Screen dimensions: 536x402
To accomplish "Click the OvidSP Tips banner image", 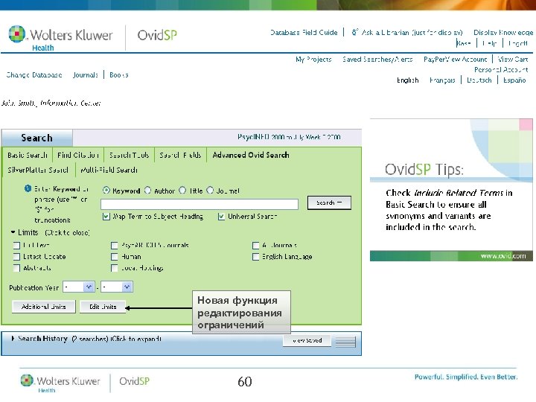I will pos(451,190).
